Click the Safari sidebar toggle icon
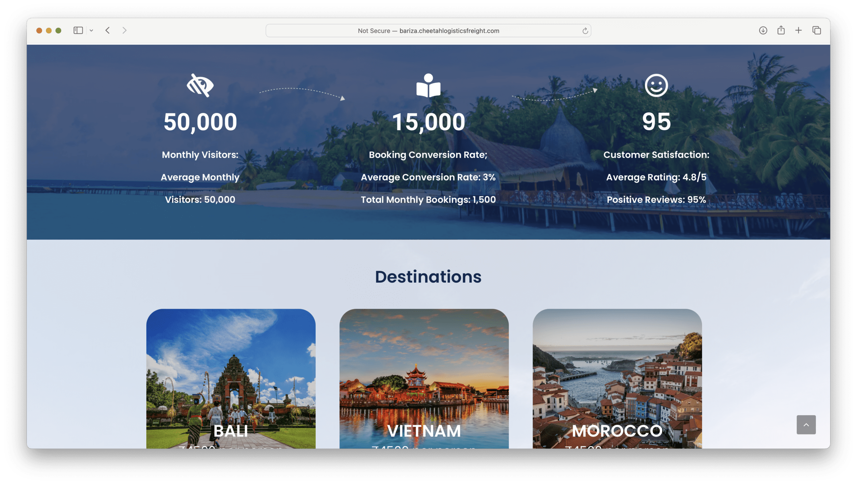This screenshot has height=484, width=857. 78,30
